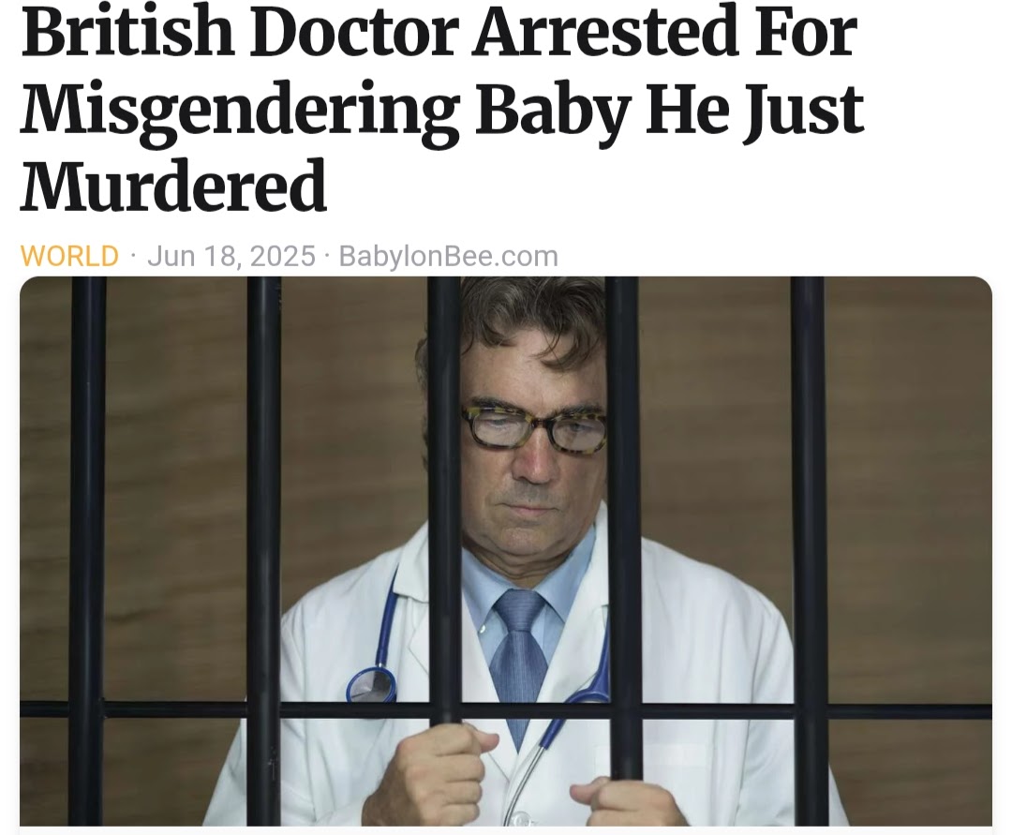1012x835 pixels.
Task: Click the BabylonBee.com source text
Action: pos(449,256)
